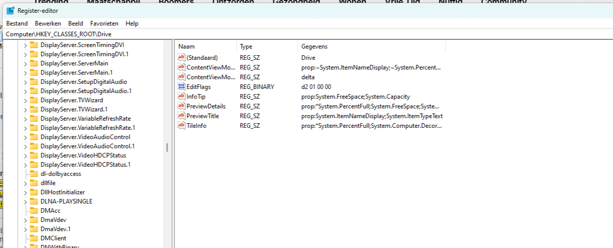
Task: Select the TileInfo value icon
Action: click(x=181, y=126)
